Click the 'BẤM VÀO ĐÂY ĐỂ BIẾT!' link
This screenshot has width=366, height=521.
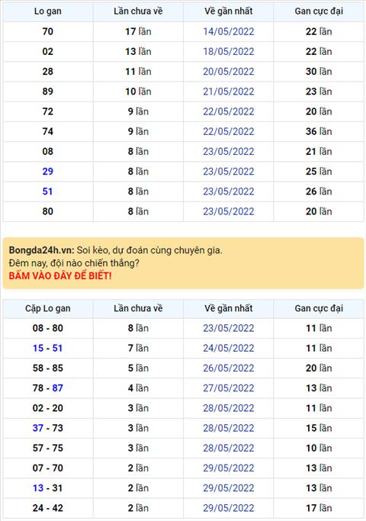coord(60,276)
